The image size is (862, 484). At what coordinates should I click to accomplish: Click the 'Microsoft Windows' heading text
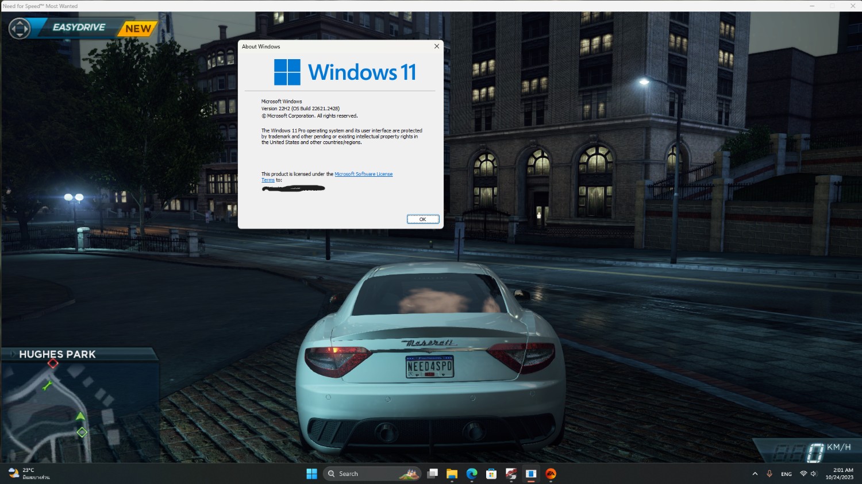click(282, 102)
